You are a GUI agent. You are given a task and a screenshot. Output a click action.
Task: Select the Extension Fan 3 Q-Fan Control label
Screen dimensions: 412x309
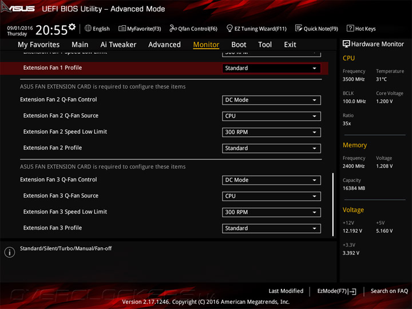[58, 180]
